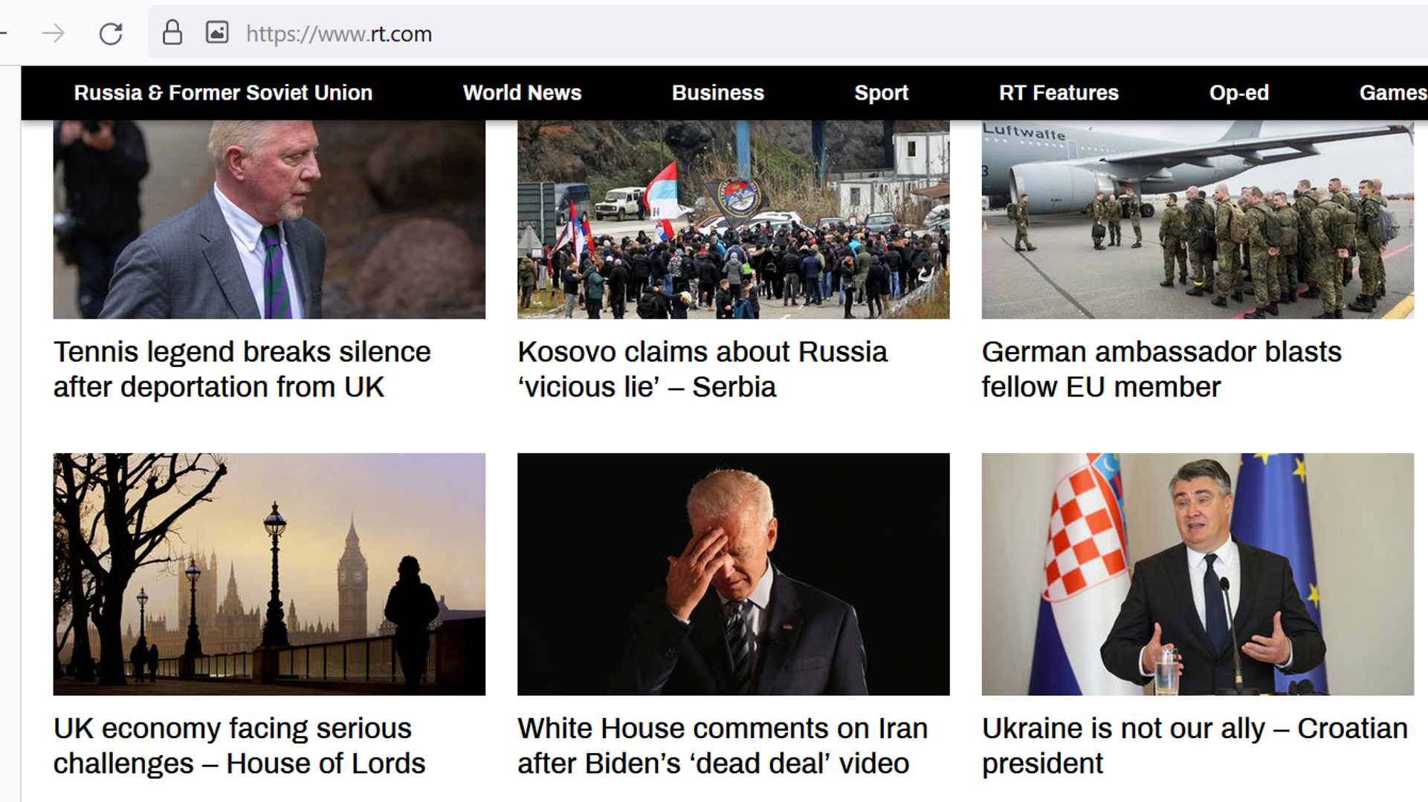Open the World News menu item

point(522,93)
